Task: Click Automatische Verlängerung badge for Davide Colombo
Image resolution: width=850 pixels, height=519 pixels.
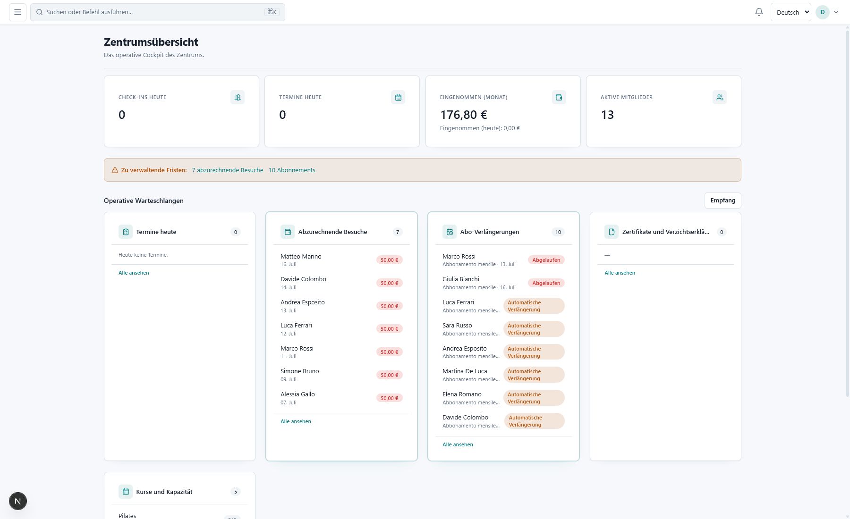Action: pos(534,421)
